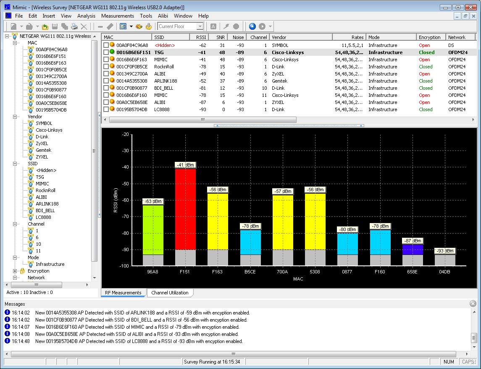The height and width of the screenshot is (369, 481).
Task: Open the Current Floor dropdown
Action: (x=200, y=26)
